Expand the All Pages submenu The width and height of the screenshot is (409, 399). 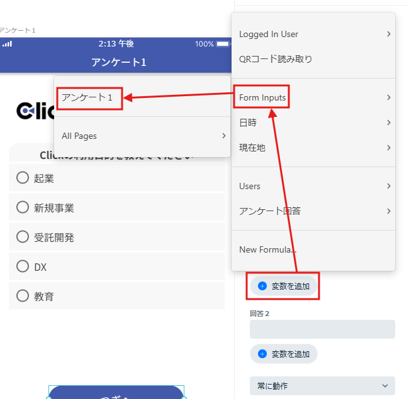coord(142,136)
